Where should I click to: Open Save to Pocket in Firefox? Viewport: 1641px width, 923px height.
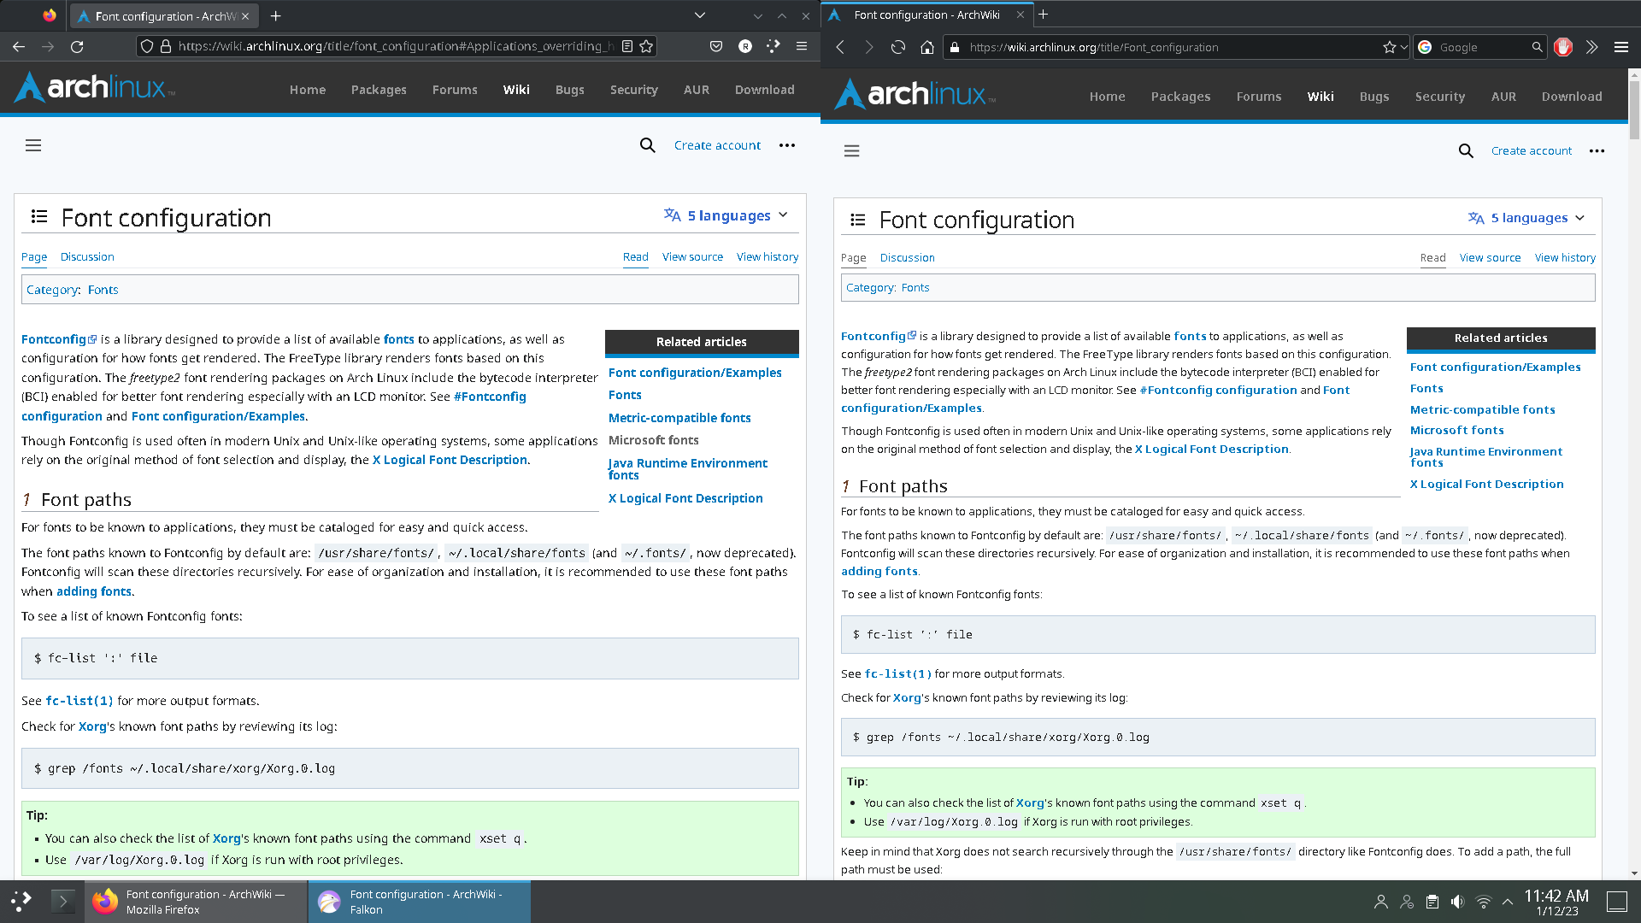pos(716,46)
